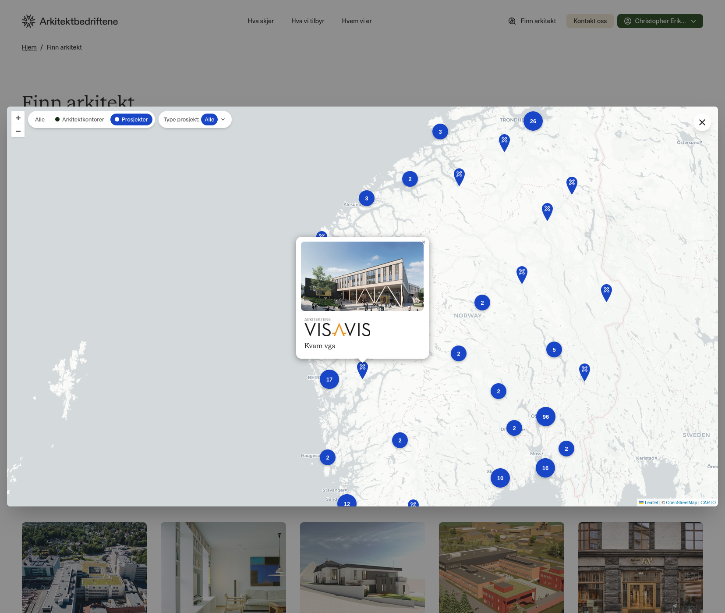
Task: Open the red brick campus rendering card
Action: 502,567
